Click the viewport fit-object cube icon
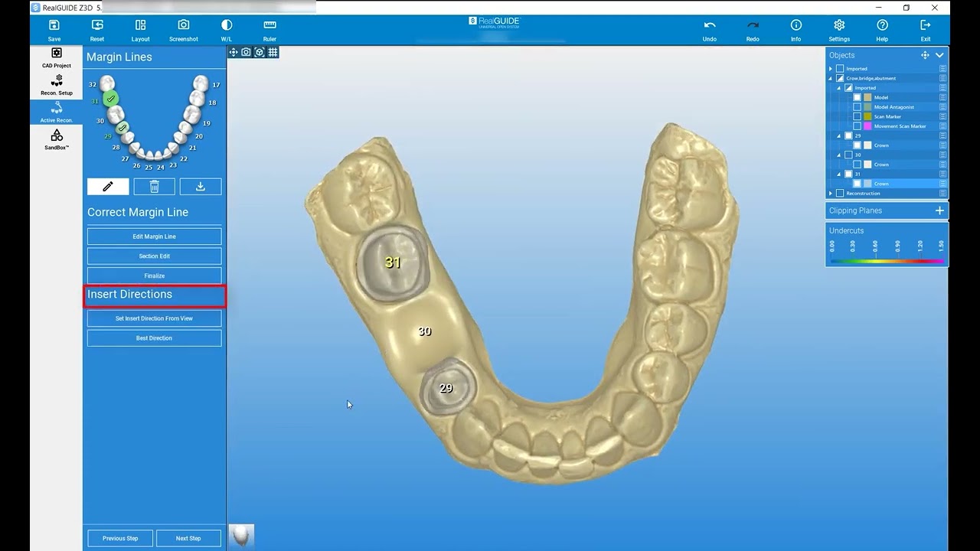This screenshot has width=980, height=551. (x=260, y=52)
